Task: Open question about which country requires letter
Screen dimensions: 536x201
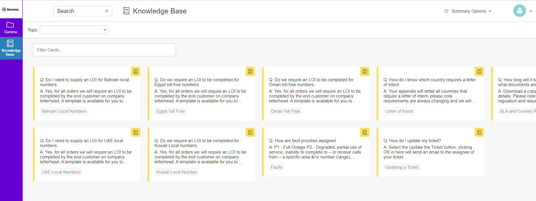Action: [x=430, y=82]
